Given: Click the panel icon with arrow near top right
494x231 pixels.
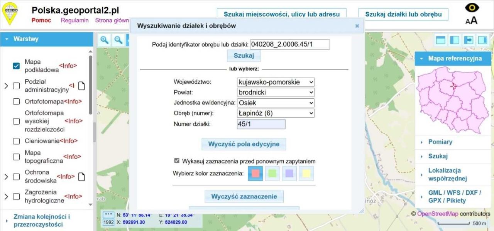Looking at the screenshot, I should coord(468,40).
